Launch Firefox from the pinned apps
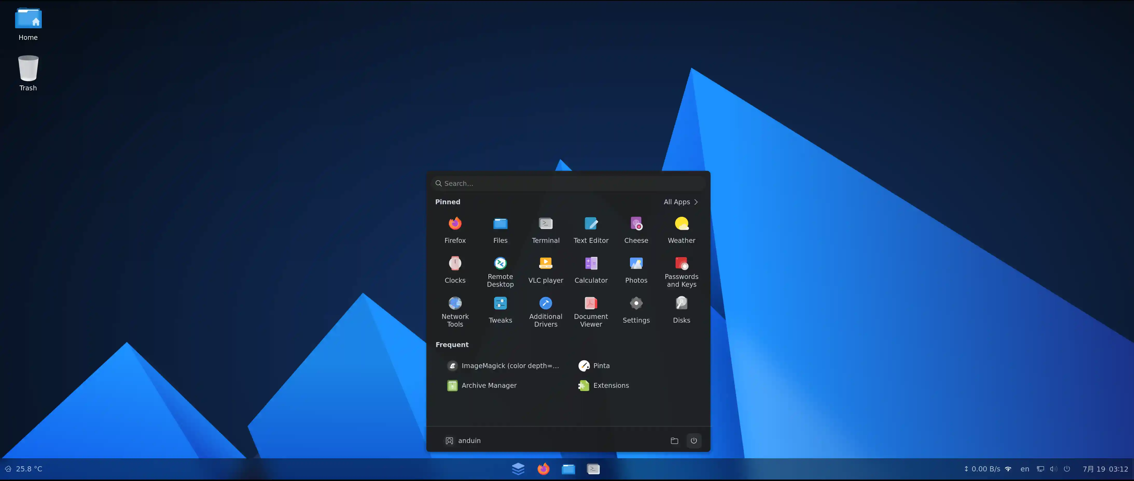 point(455,229)
